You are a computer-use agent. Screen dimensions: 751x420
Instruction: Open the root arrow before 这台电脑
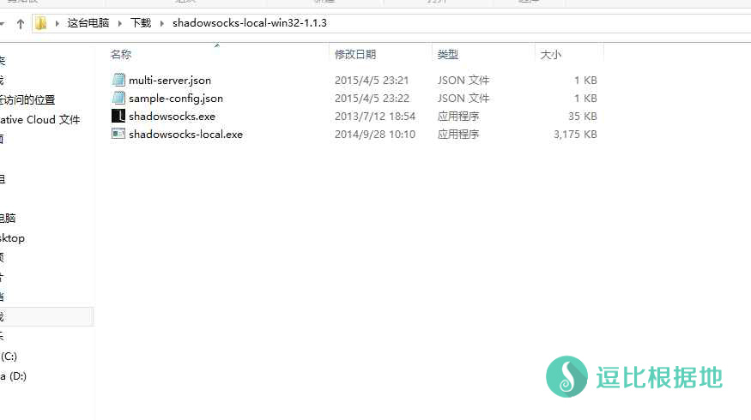pyautogui.click(x=58, y=23)
